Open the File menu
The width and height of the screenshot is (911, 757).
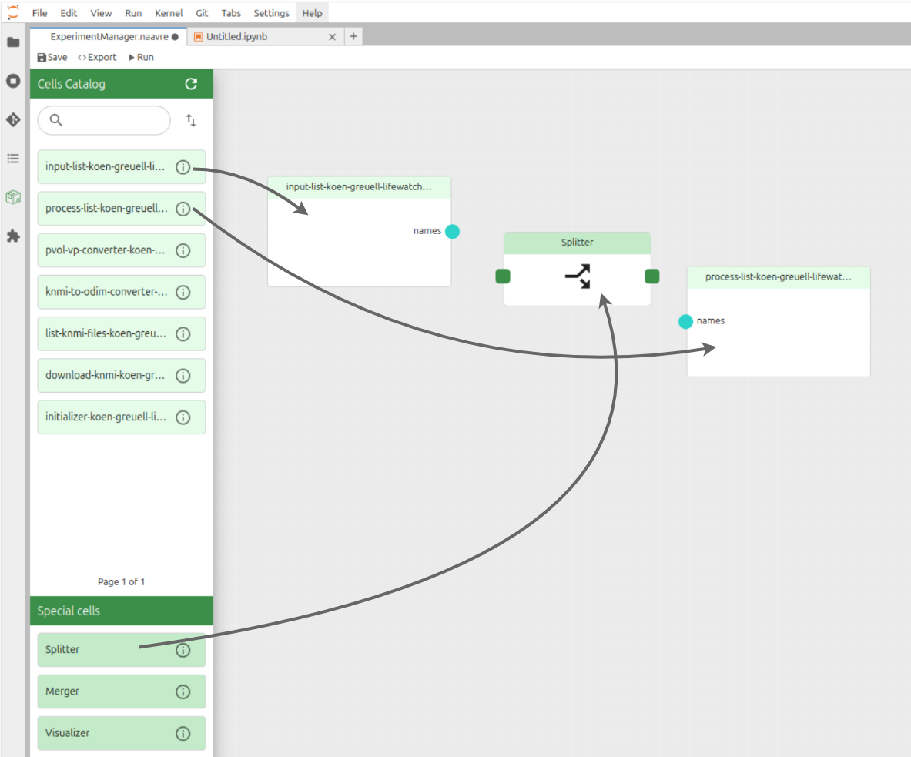[39, 13]
